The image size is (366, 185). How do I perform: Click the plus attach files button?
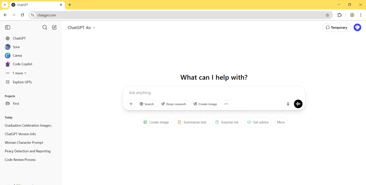pos(131,104)
